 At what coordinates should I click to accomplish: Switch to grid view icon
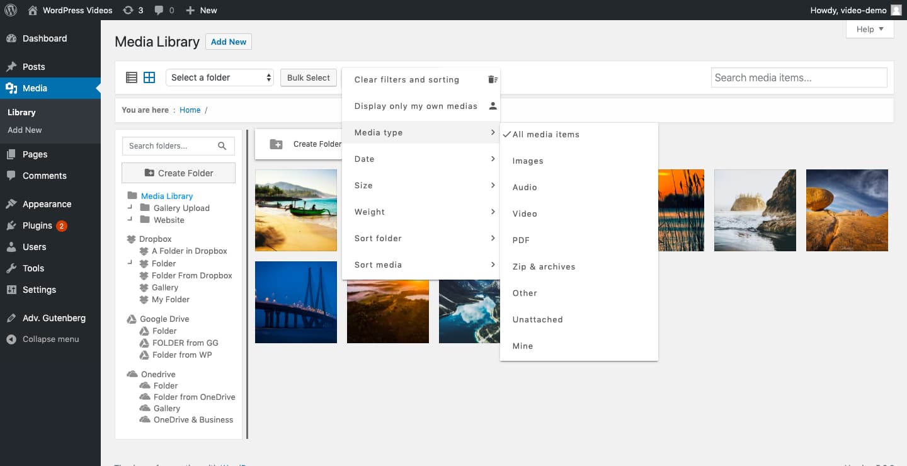(149, 77)
